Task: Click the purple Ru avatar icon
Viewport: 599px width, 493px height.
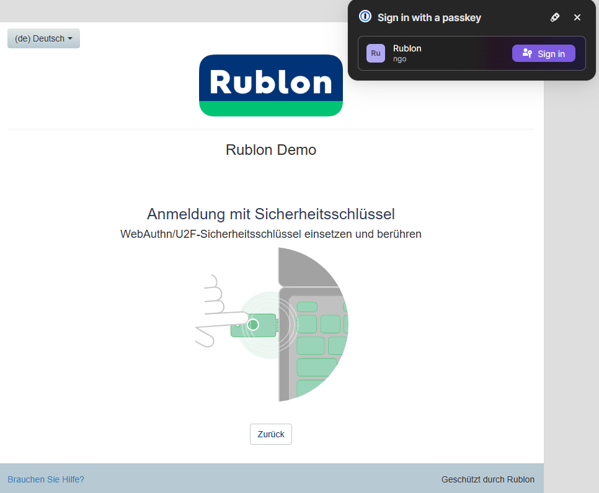Action: point(376,53)
